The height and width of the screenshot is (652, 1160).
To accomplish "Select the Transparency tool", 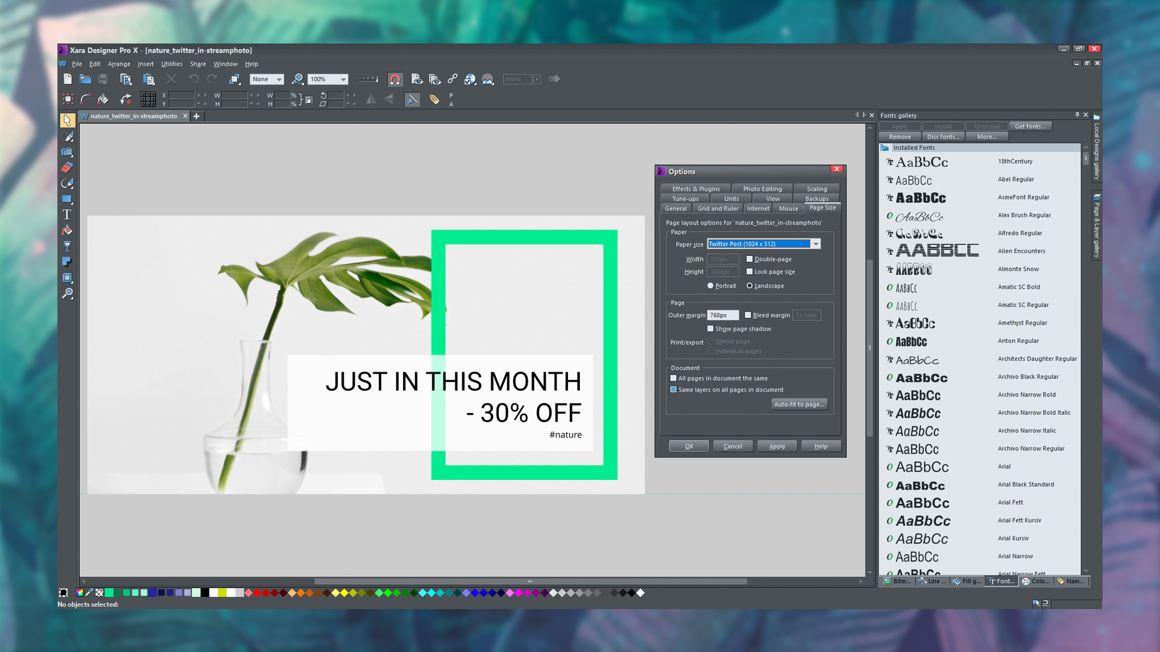I will [x=68, y=246].
